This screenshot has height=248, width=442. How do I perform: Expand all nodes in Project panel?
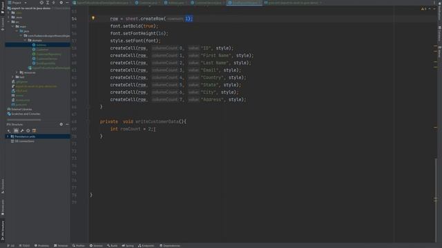tap(48, 3)
